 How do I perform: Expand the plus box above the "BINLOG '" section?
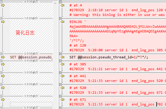coord(60,18)
